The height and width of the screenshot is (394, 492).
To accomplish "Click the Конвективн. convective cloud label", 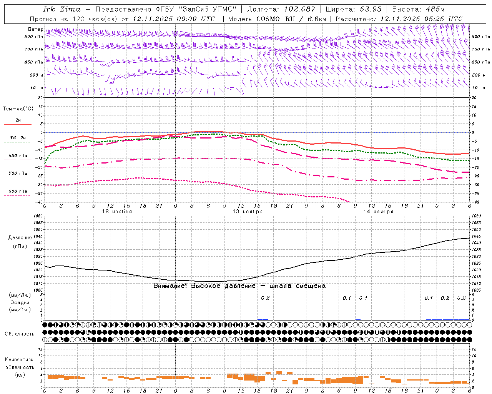I will point(20,360).
